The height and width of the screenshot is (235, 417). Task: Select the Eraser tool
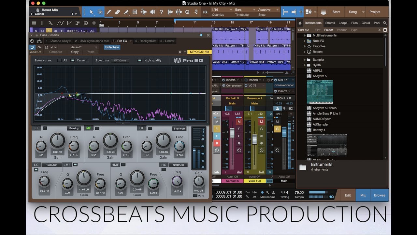click(x=118, y=12)
